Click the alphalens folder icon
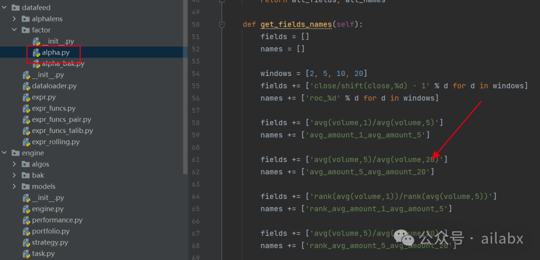 (25, 18)
